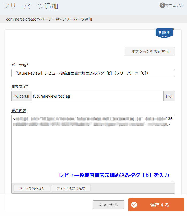Screen dimensions: 187x216
Task: Click オプションを設定する button
Action: pyautogui.click(x=150, y=51)
